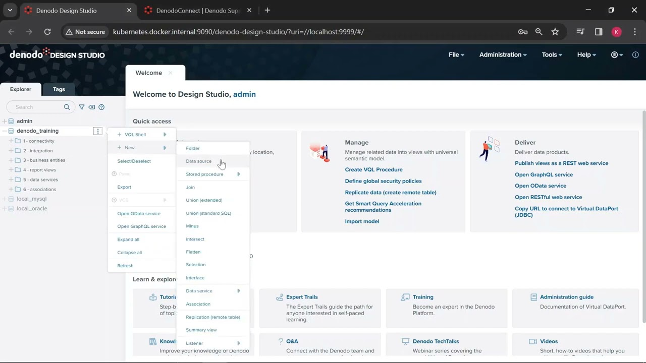Click Import model link
646x363 pixels.
point(362,221)
